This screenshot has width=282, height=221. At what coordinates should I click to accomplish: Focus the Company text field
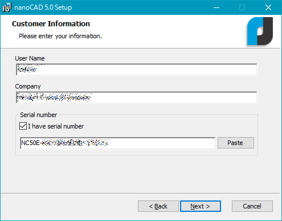pyautogui.click(x=137, y=98)
